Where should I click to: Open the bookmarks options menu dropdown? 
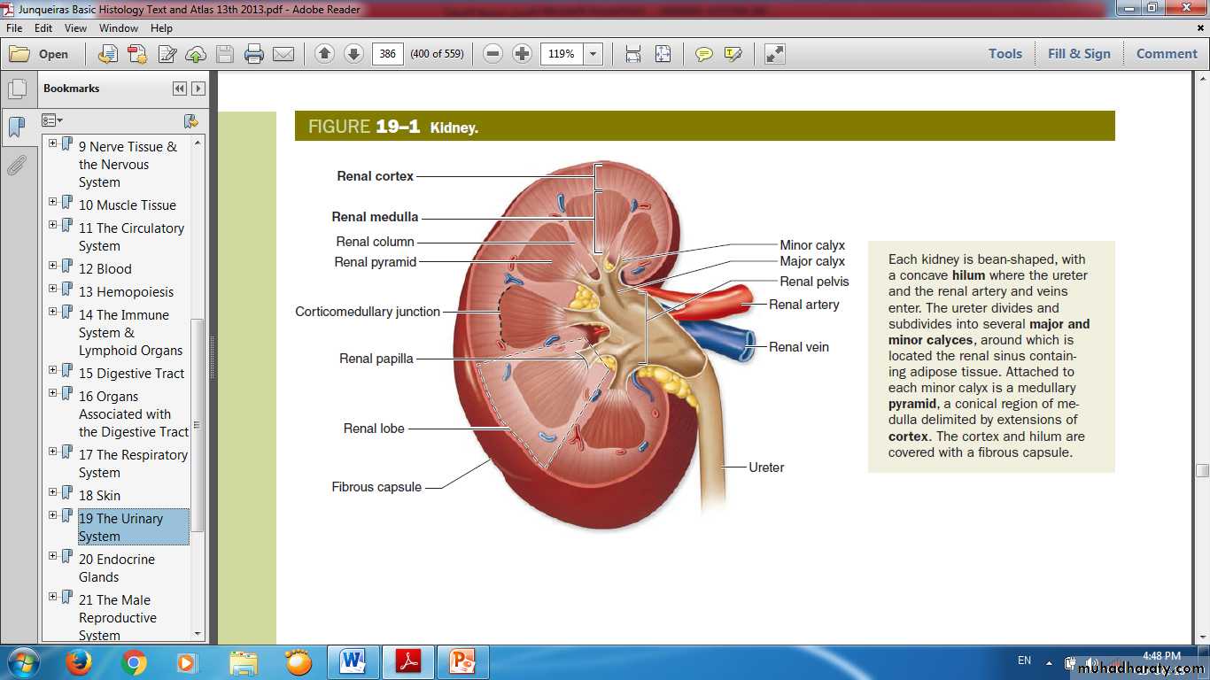tap(52, 120)
